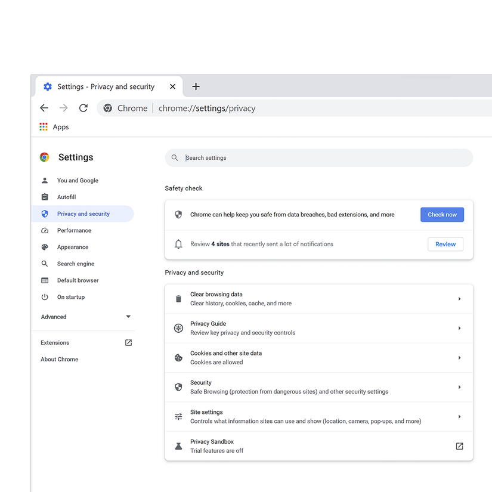
Task: Click the Autofill sidebar icon
Action: [44, 197]
